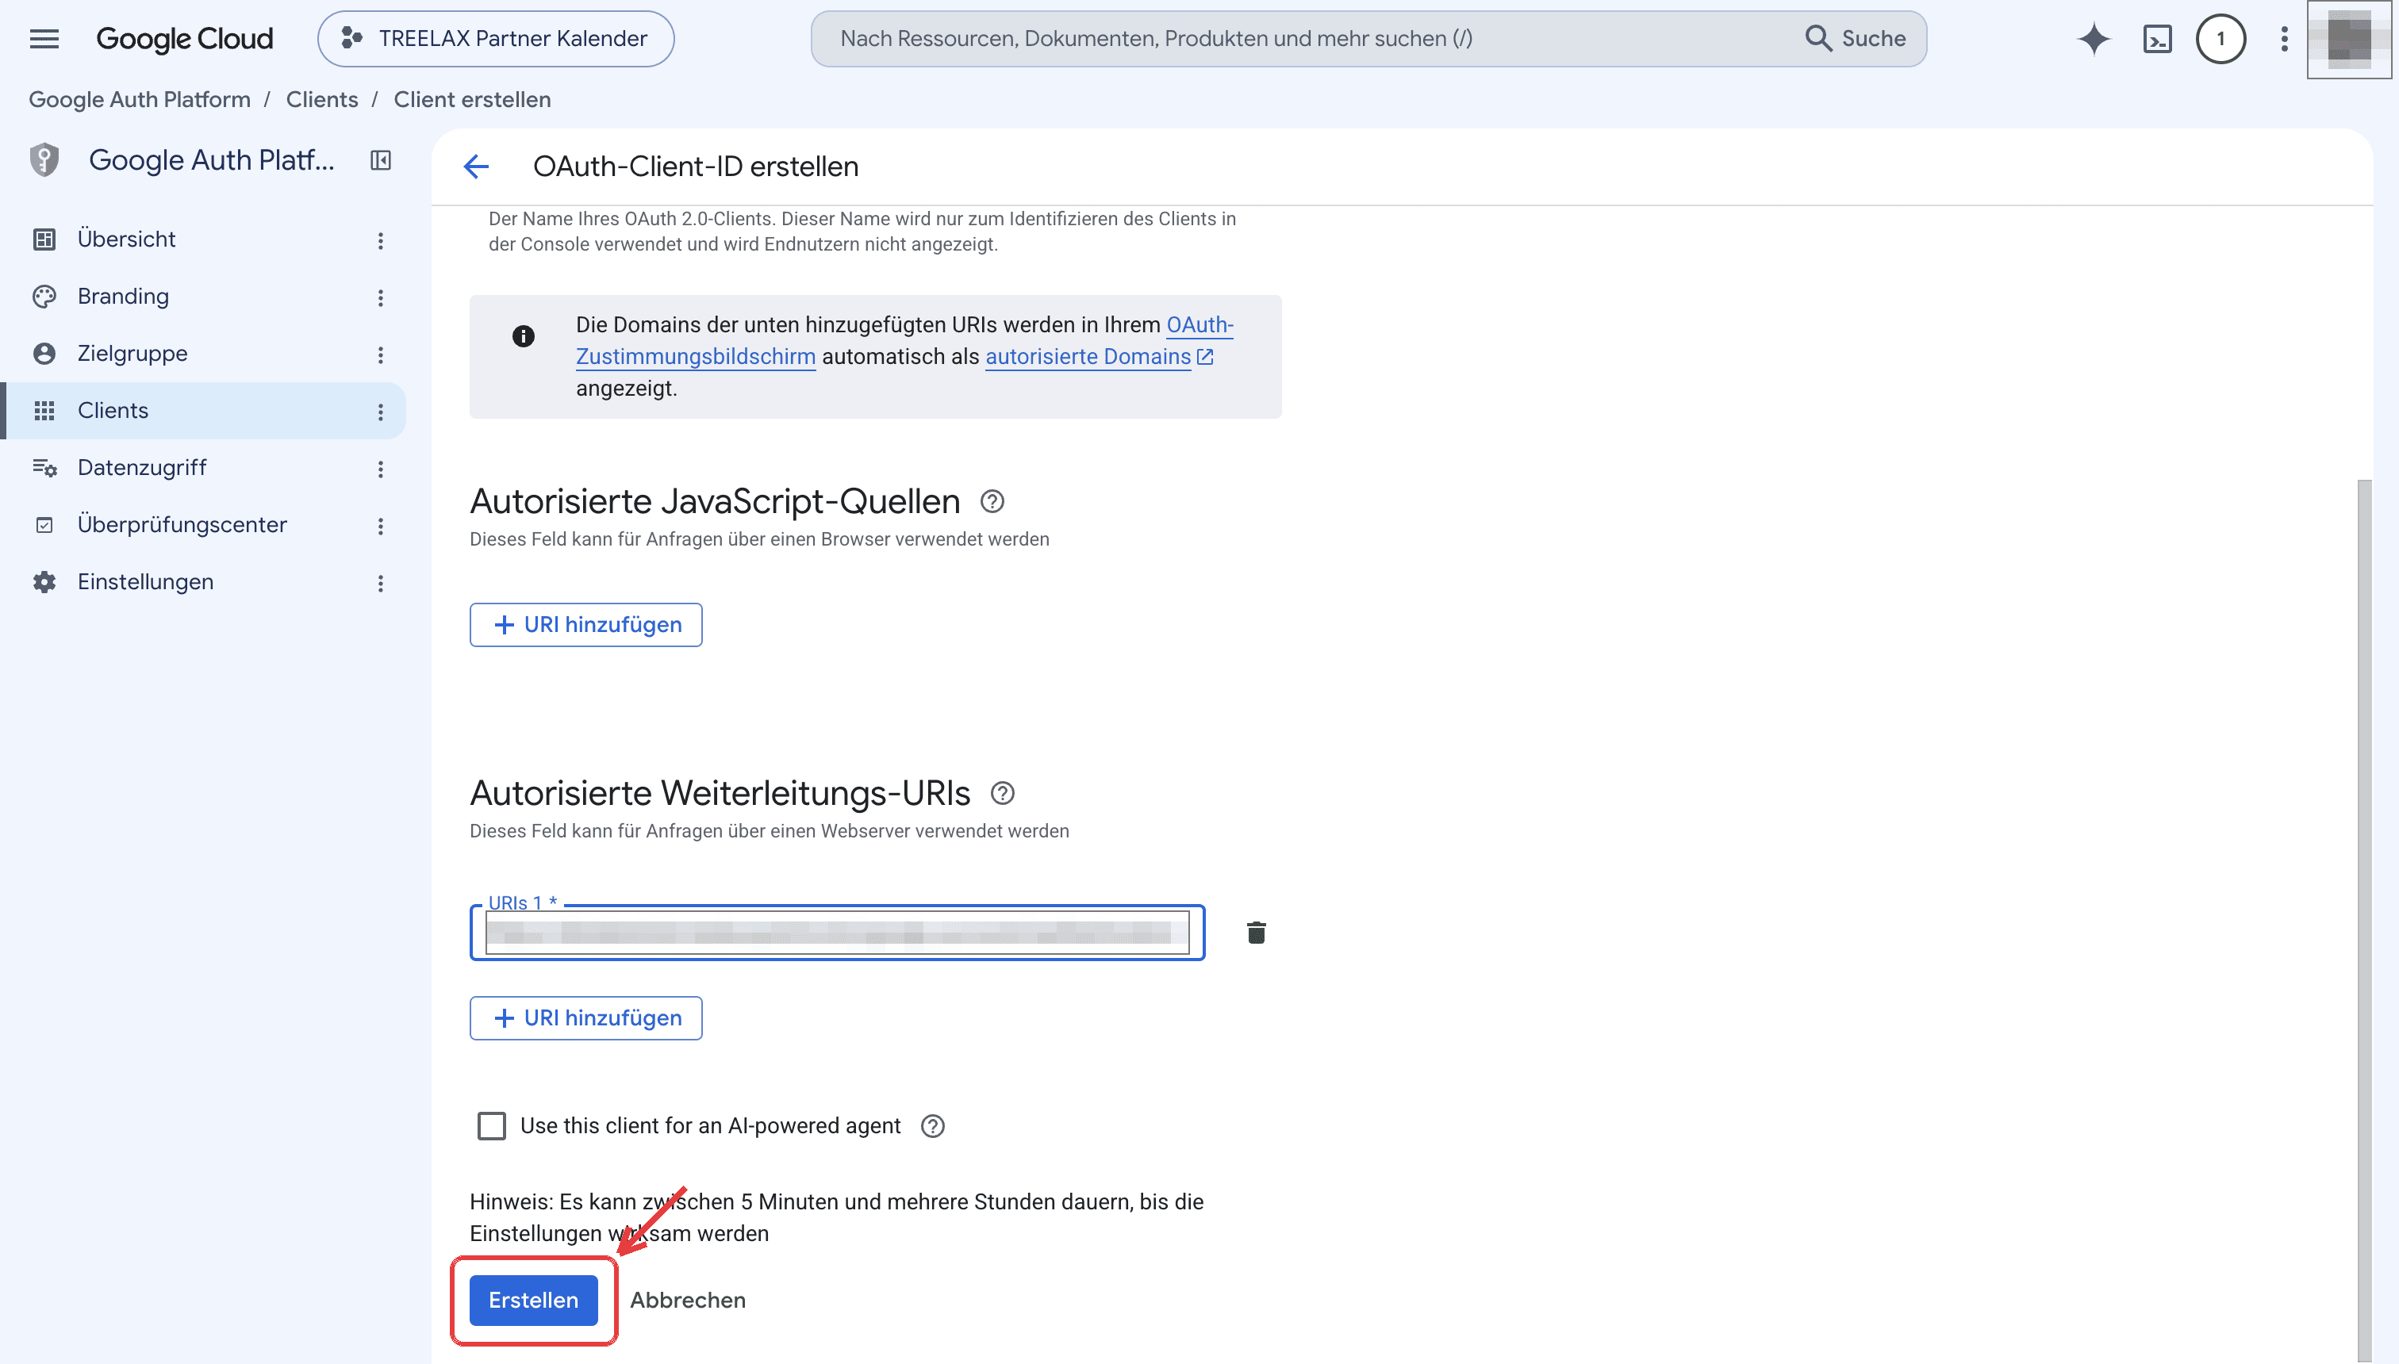
Task: Focus the URIs 1 input field
Action: click(x=837, y=932)
